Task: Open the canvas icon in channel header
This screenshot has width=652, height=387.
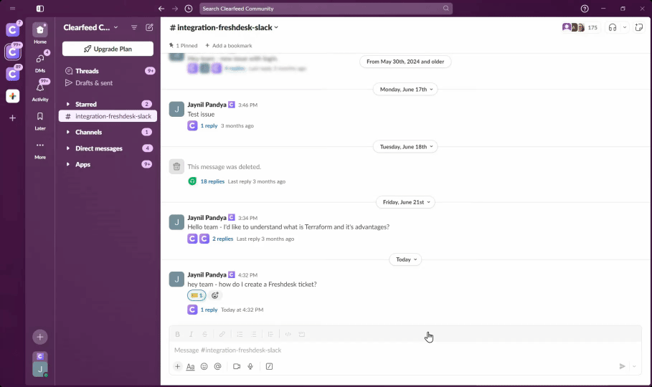Action: 638,27
